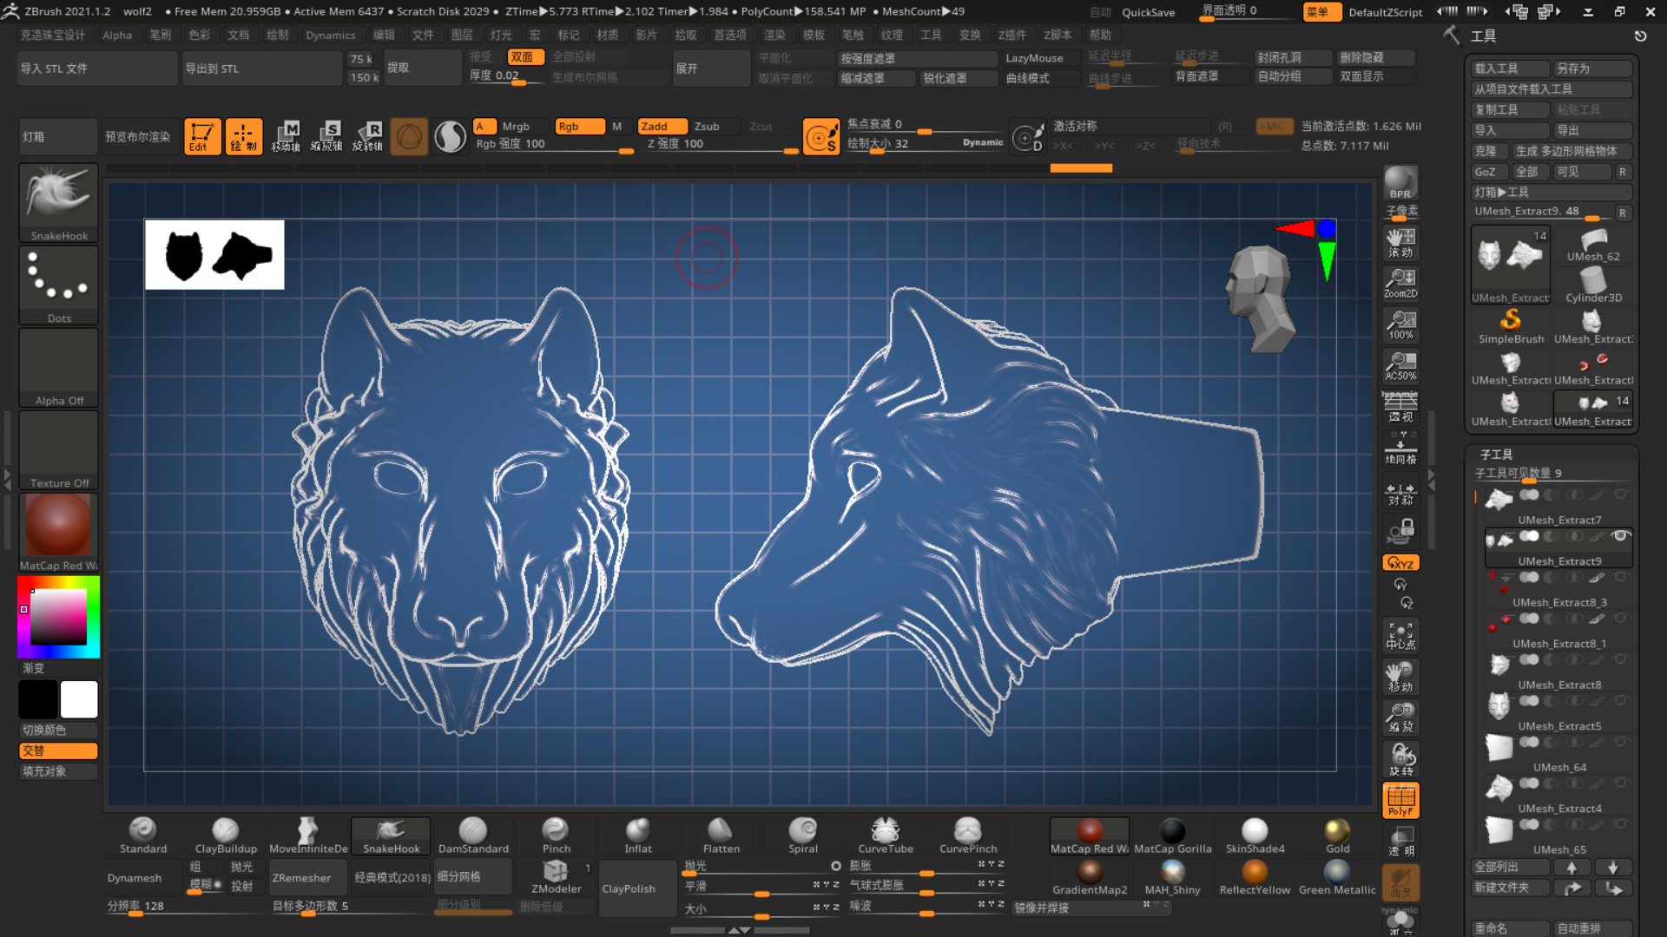Toggle Zadd sculpting mode off
Screen dimensions: 1667x937
click(662, 126)
